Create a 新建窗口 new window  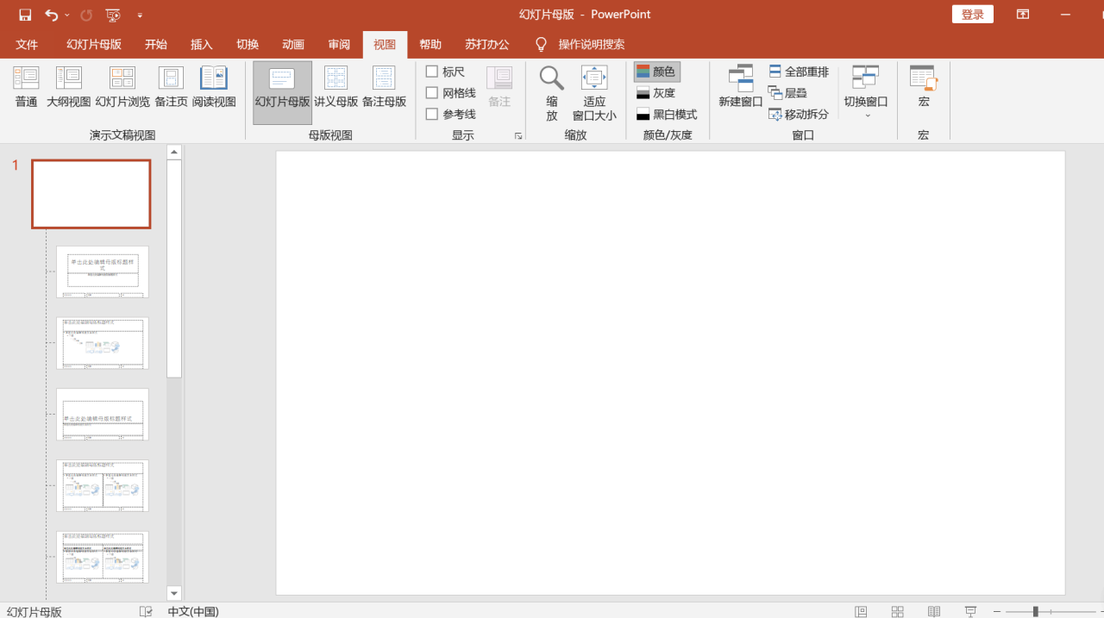coord(739,86)
